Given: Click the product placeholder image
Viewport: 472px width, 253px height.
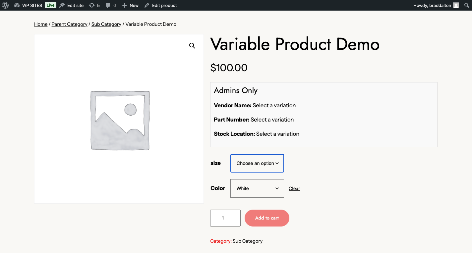Looking at the screenshot, I should click(x=120, y=120).
